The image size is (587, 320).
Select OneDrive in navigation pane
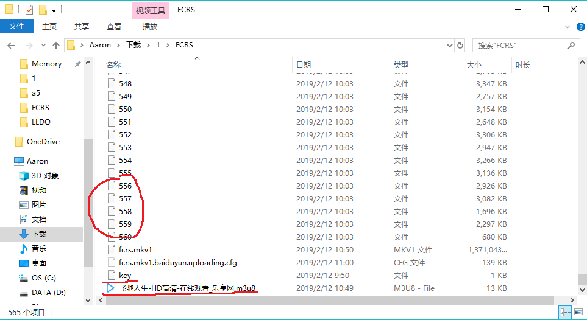point(43,142)
